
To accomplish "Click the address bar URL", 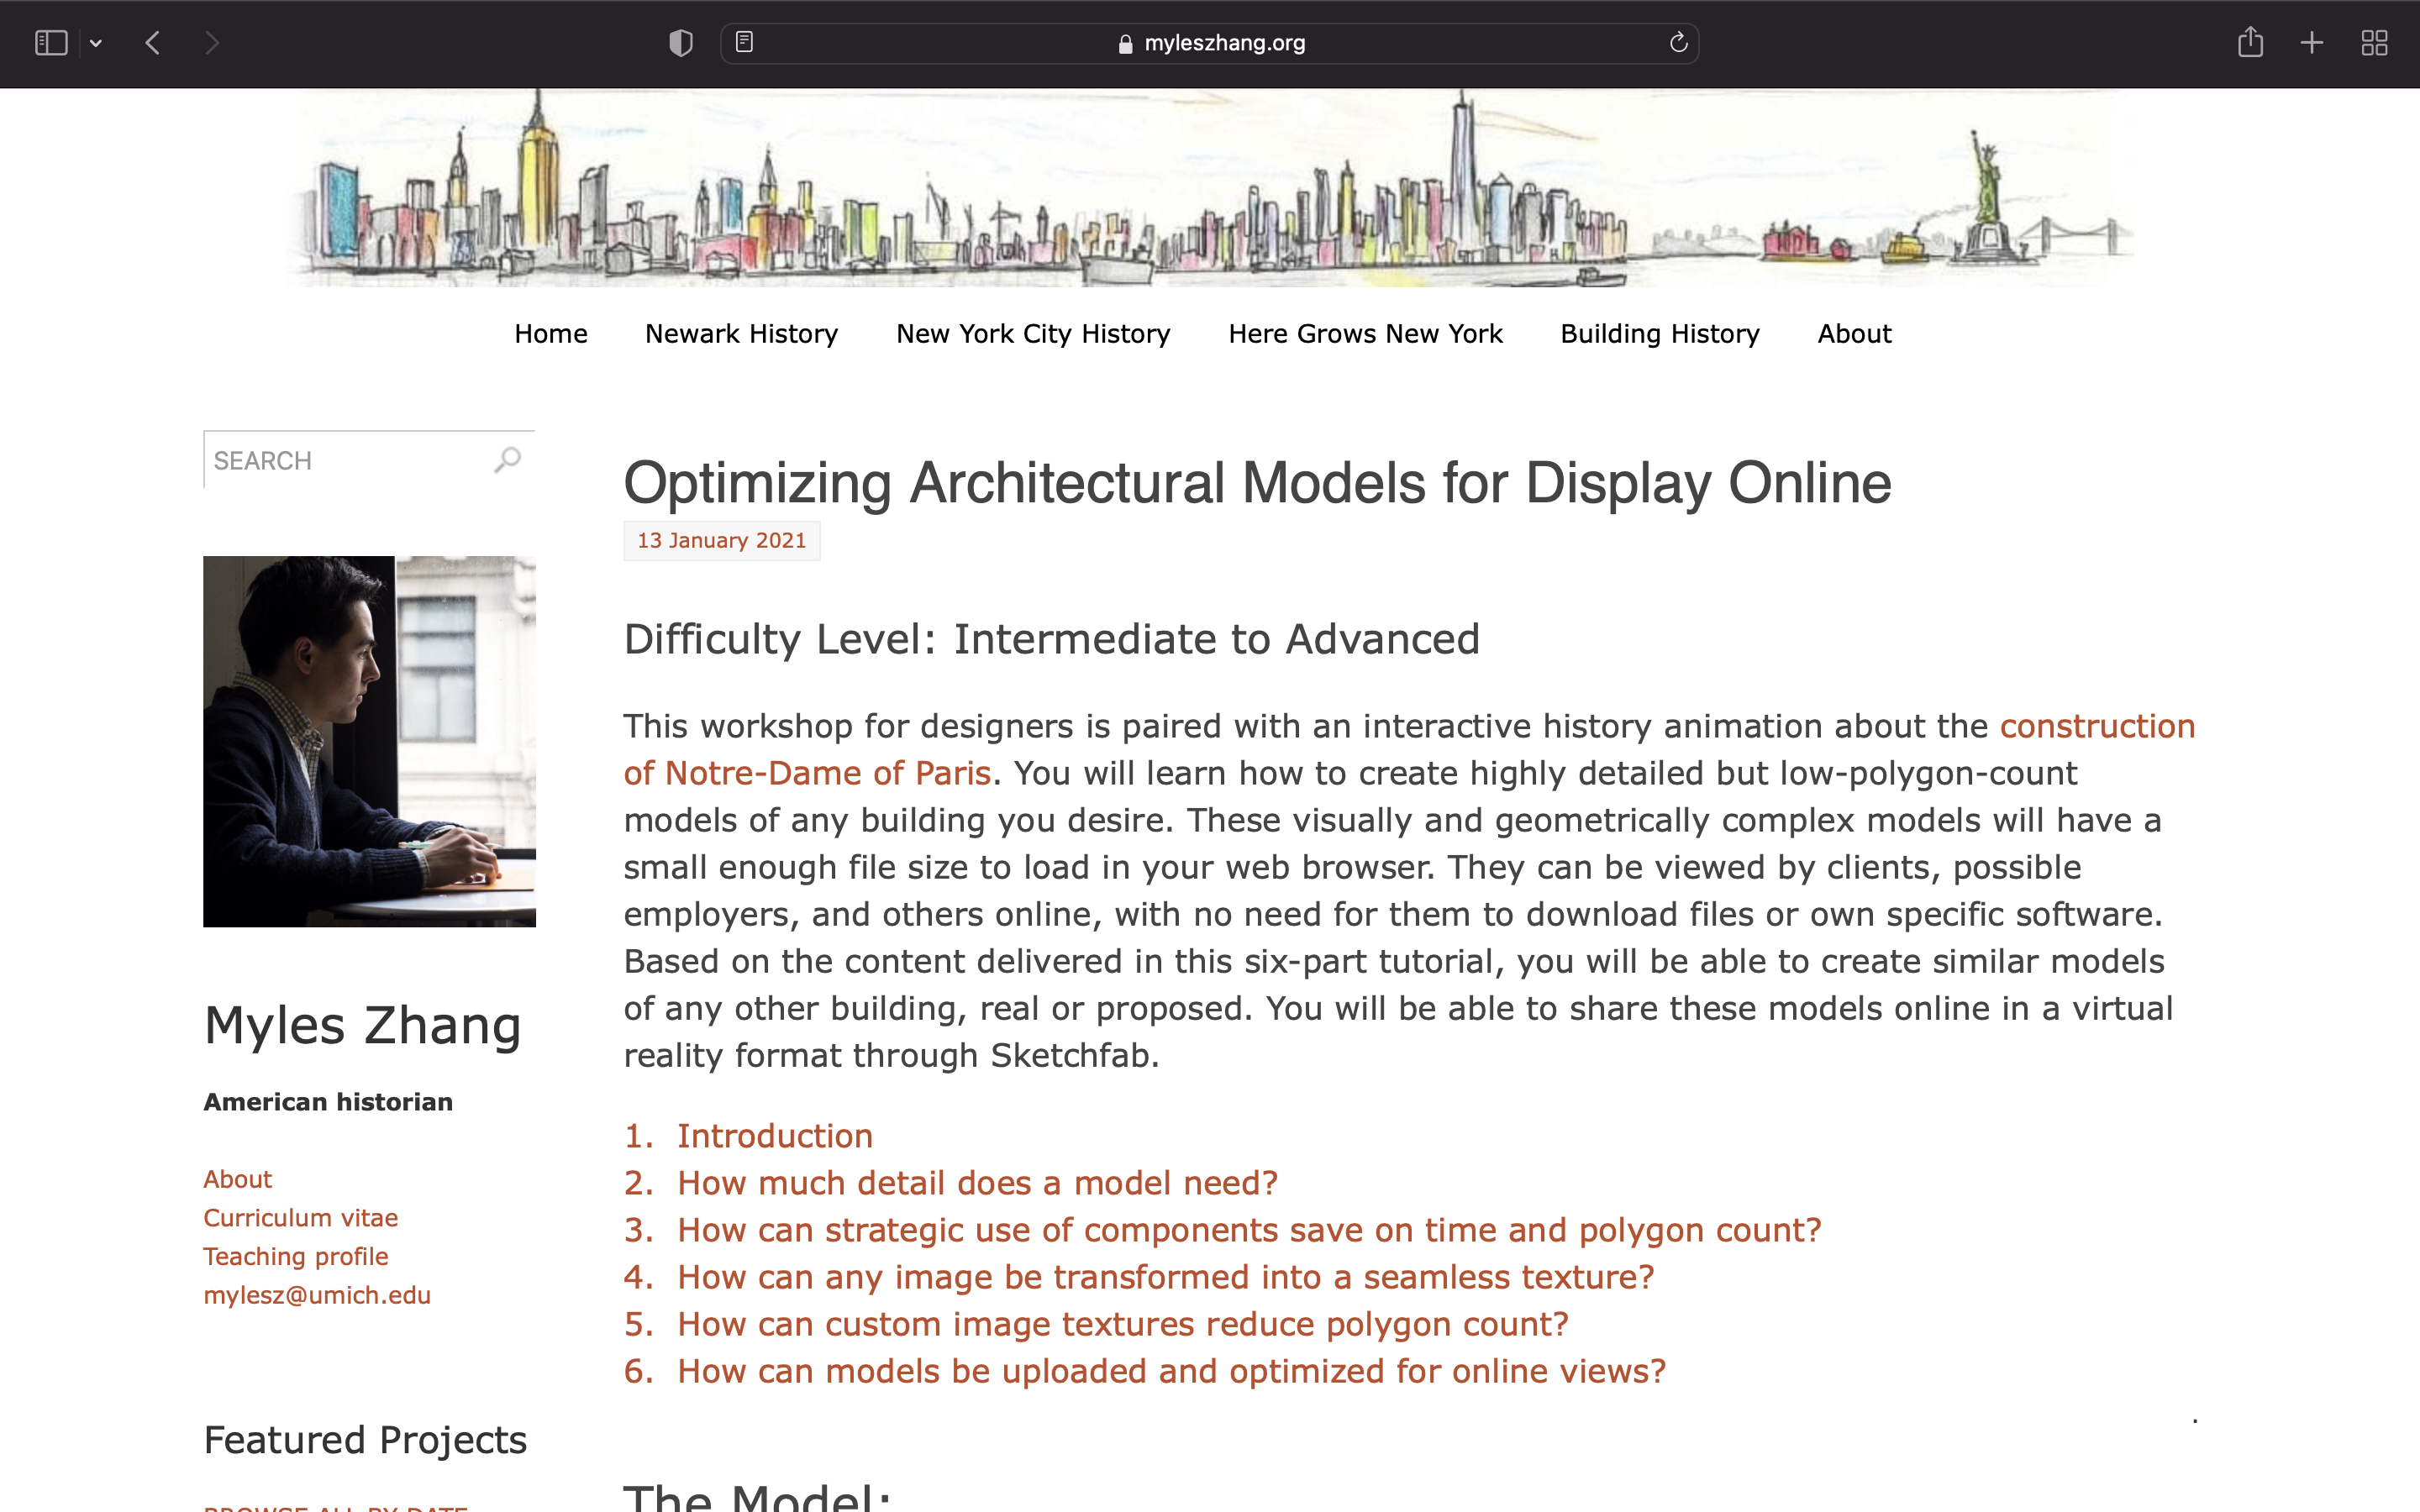I will click(x=1223, y=43).
